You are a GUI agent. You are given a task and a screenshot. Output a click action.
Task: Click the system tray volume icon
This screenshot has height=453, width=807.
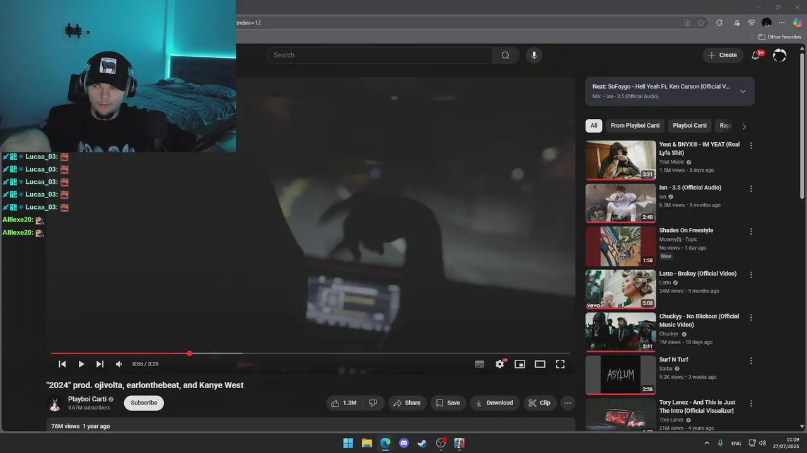763,443
